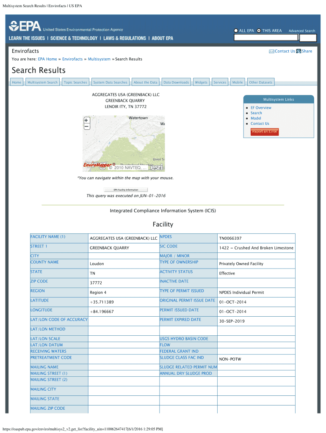Click MAILING ZIP CODE label

coord(47,408)
